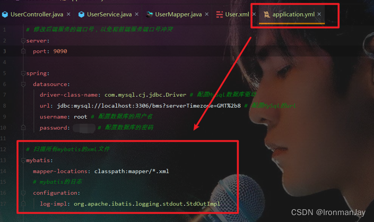
Task: Click the server: key
Action: pos(38,41)
